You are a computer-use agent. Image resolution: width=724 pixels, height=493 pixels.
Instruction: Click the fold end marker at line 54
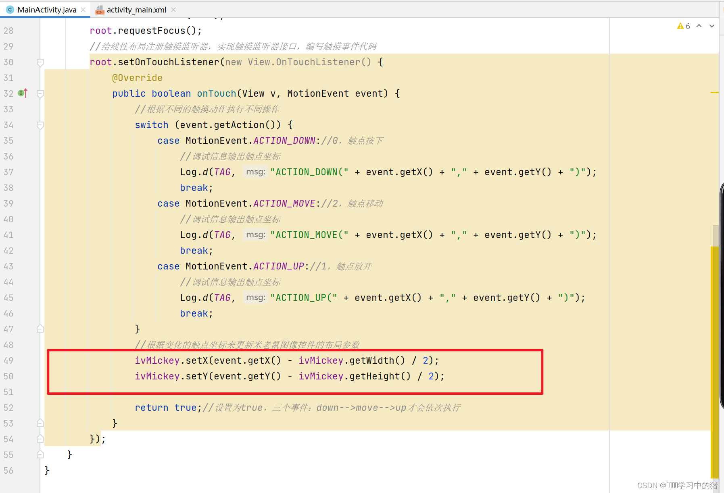coord(40,439)
